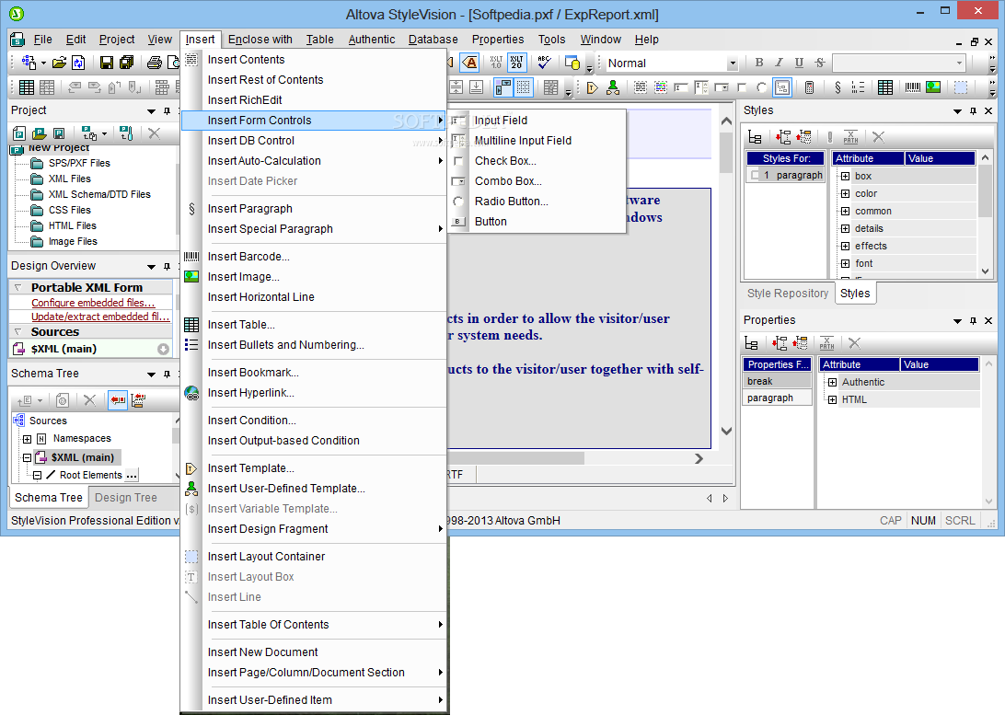Click Update/extract embedded files link

(x=100, y=317)
